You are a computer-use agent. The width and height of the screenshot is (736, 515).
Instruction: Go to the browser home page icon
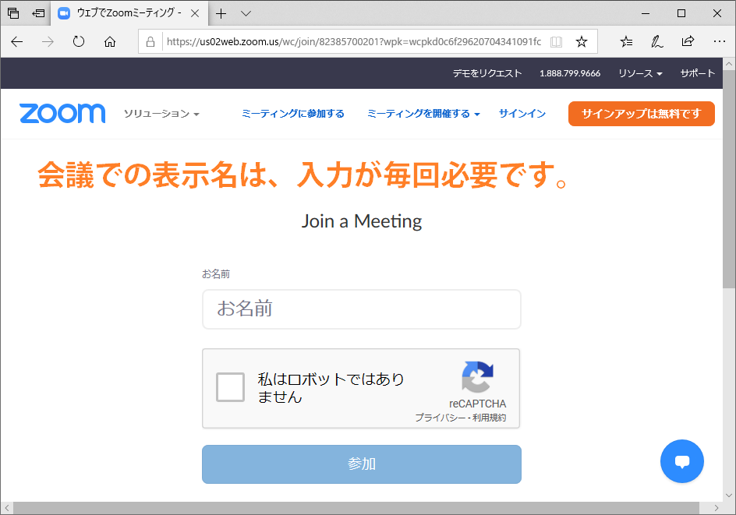click(110, 42)
